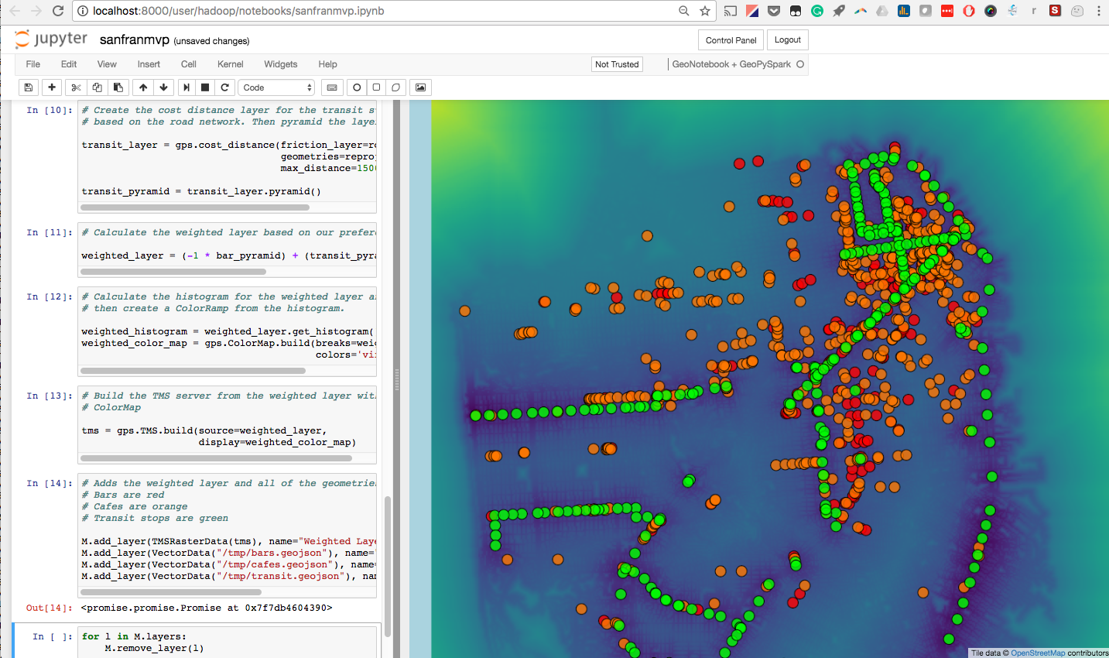
Task: Interrupt the kernel with stop icon
Action: pos(205,87)
